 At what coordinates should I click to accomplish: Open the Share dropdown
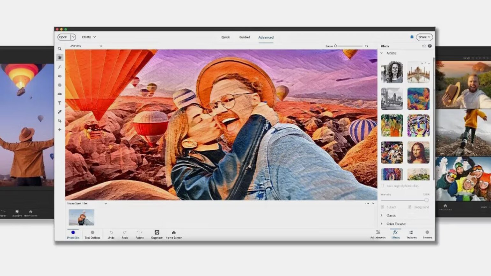424,37
